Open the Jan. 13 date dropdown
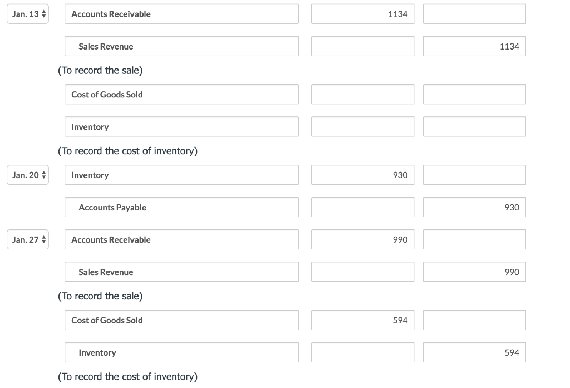 pos(28,14)
